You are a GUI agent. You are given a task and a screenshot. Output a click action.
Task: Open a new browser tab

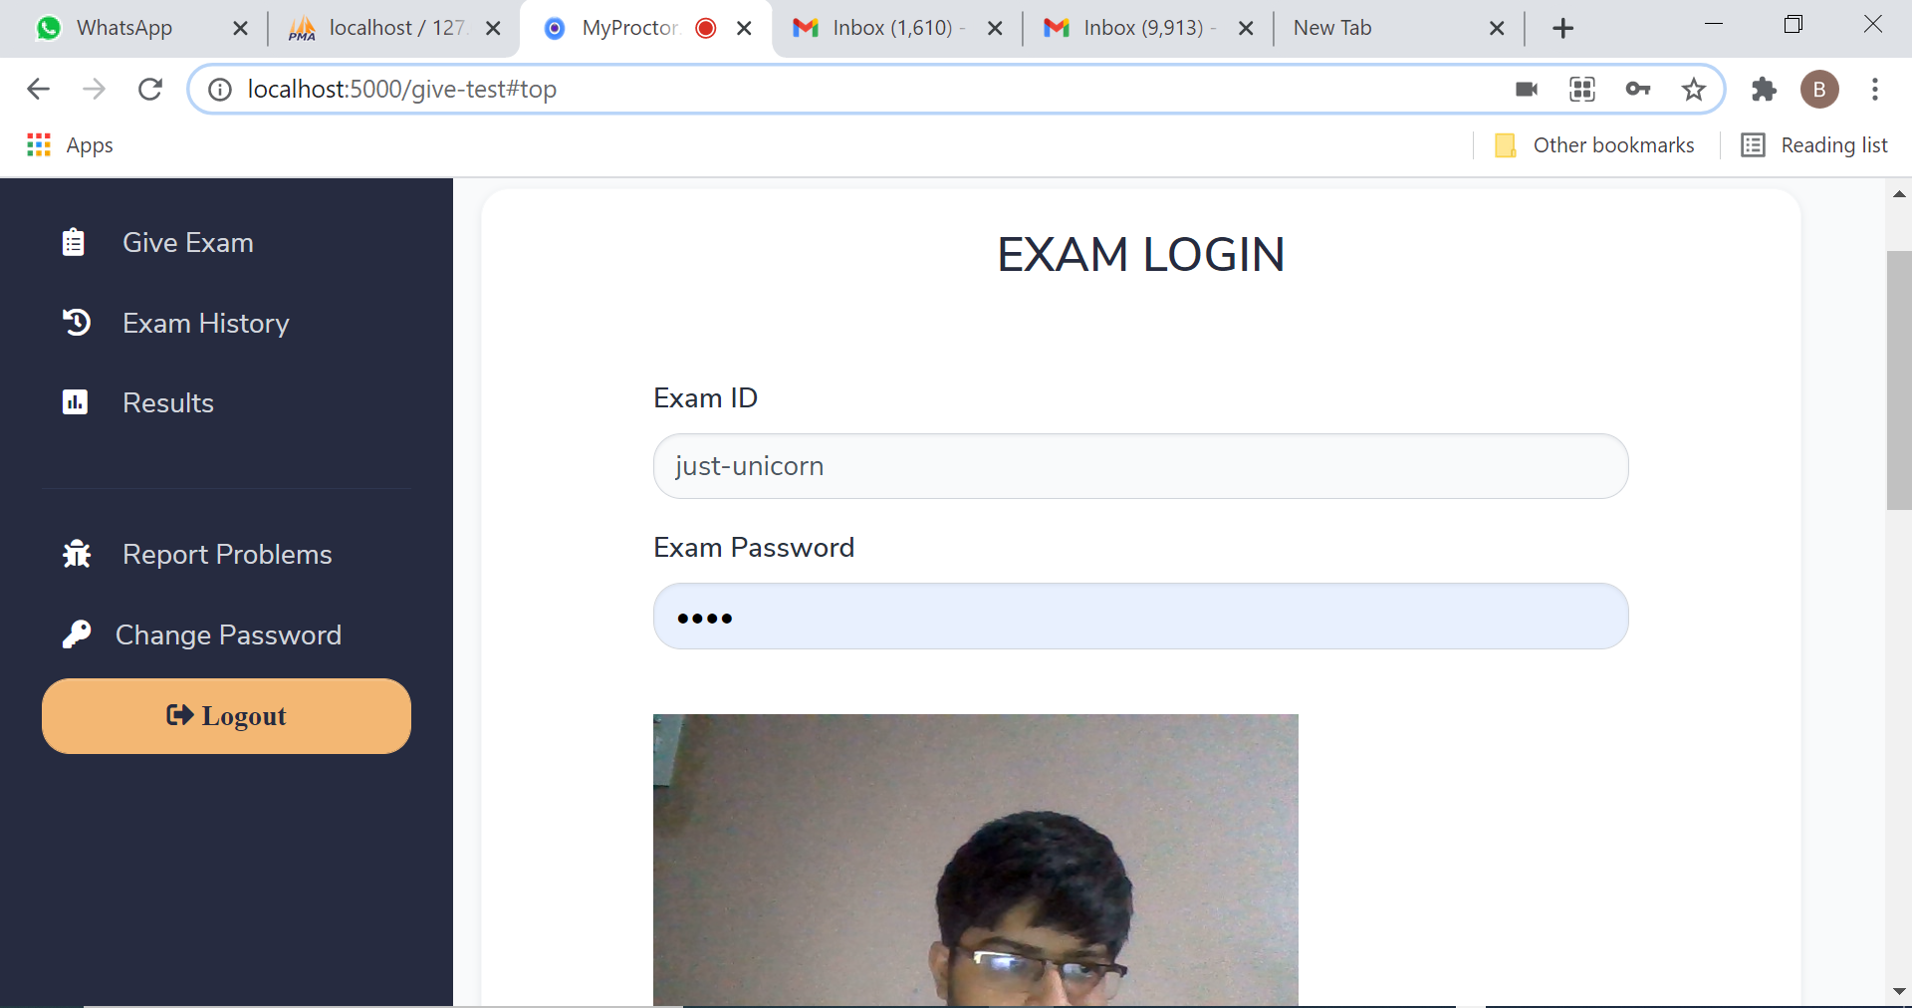point(1563,28)
